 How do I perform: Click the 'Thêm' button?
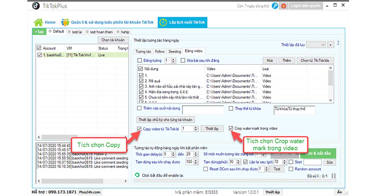point(286,60)
